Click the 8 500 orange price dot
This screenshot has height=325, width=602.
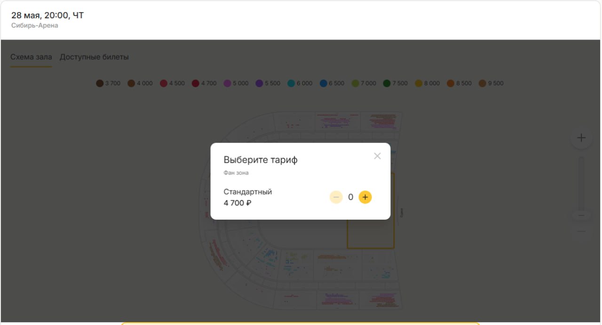451,83
